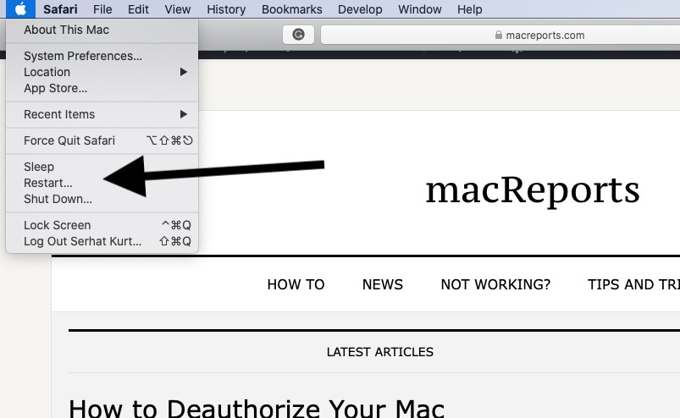The image size is (680, 418).
Task: Open the File menu
Action: 102,9
